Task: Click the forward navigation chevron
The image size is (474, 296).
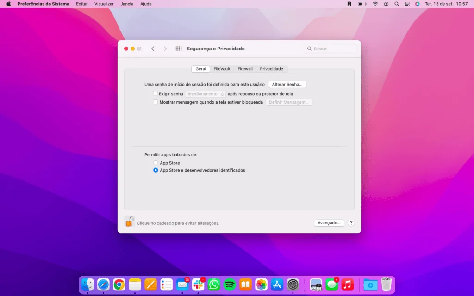Action: (165, 48)
